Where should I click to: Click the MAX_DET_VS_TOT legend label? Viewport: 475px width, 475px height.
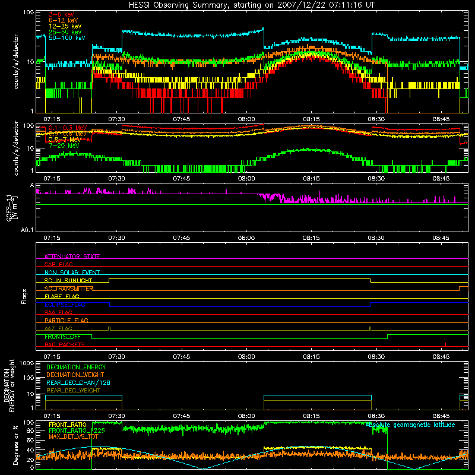click(x=73, y=436)
